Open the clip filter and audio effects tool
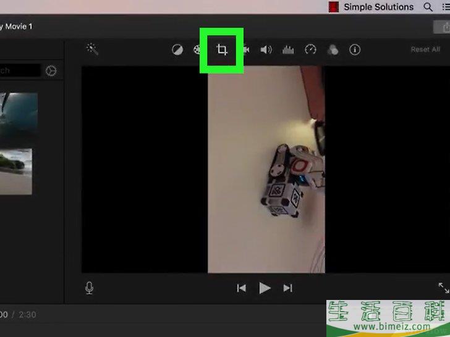 tap(333, 50)
